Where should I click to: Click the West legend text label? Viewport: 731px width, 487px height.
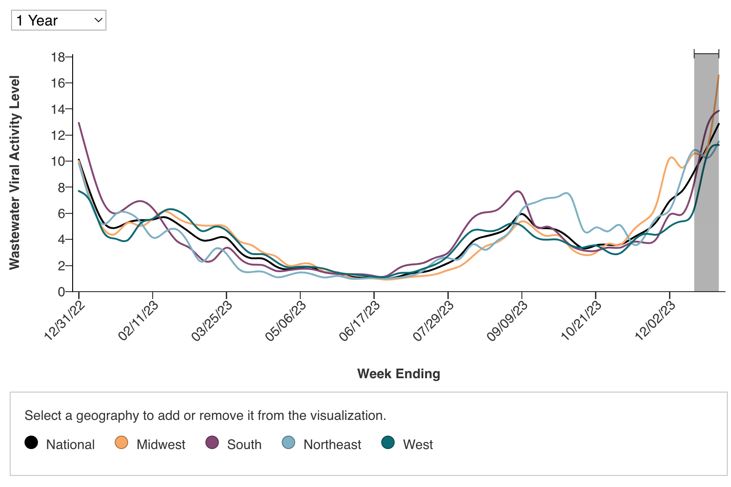click(x=418, y=444)
